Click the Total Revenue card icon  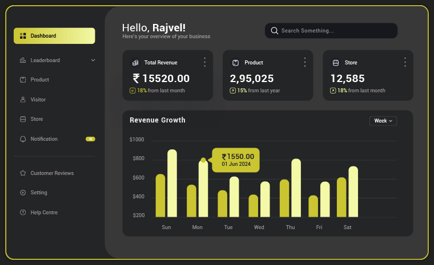point(135,63)
